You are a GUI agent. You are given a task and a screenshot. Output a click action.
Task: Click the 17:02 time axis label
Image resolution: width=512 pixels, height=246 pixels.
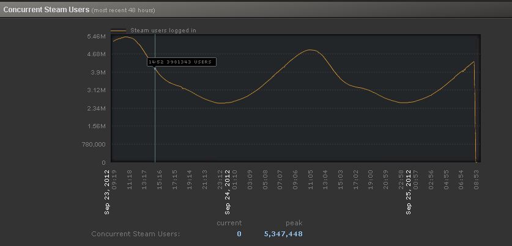pyautogui.click(x=355, y=179)
